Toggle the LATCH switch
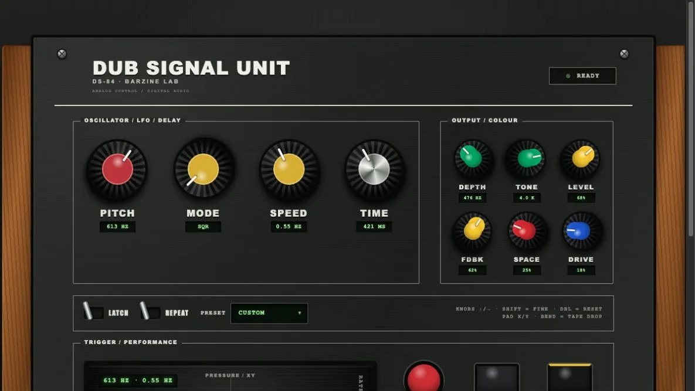 click(x=93, y=312)
